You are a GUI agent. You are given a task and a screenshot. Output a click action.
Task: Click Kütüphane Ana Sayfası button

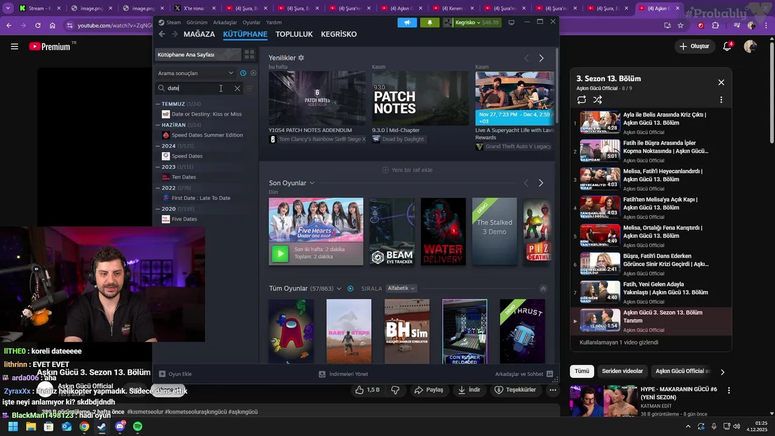(x=197, y=54)
